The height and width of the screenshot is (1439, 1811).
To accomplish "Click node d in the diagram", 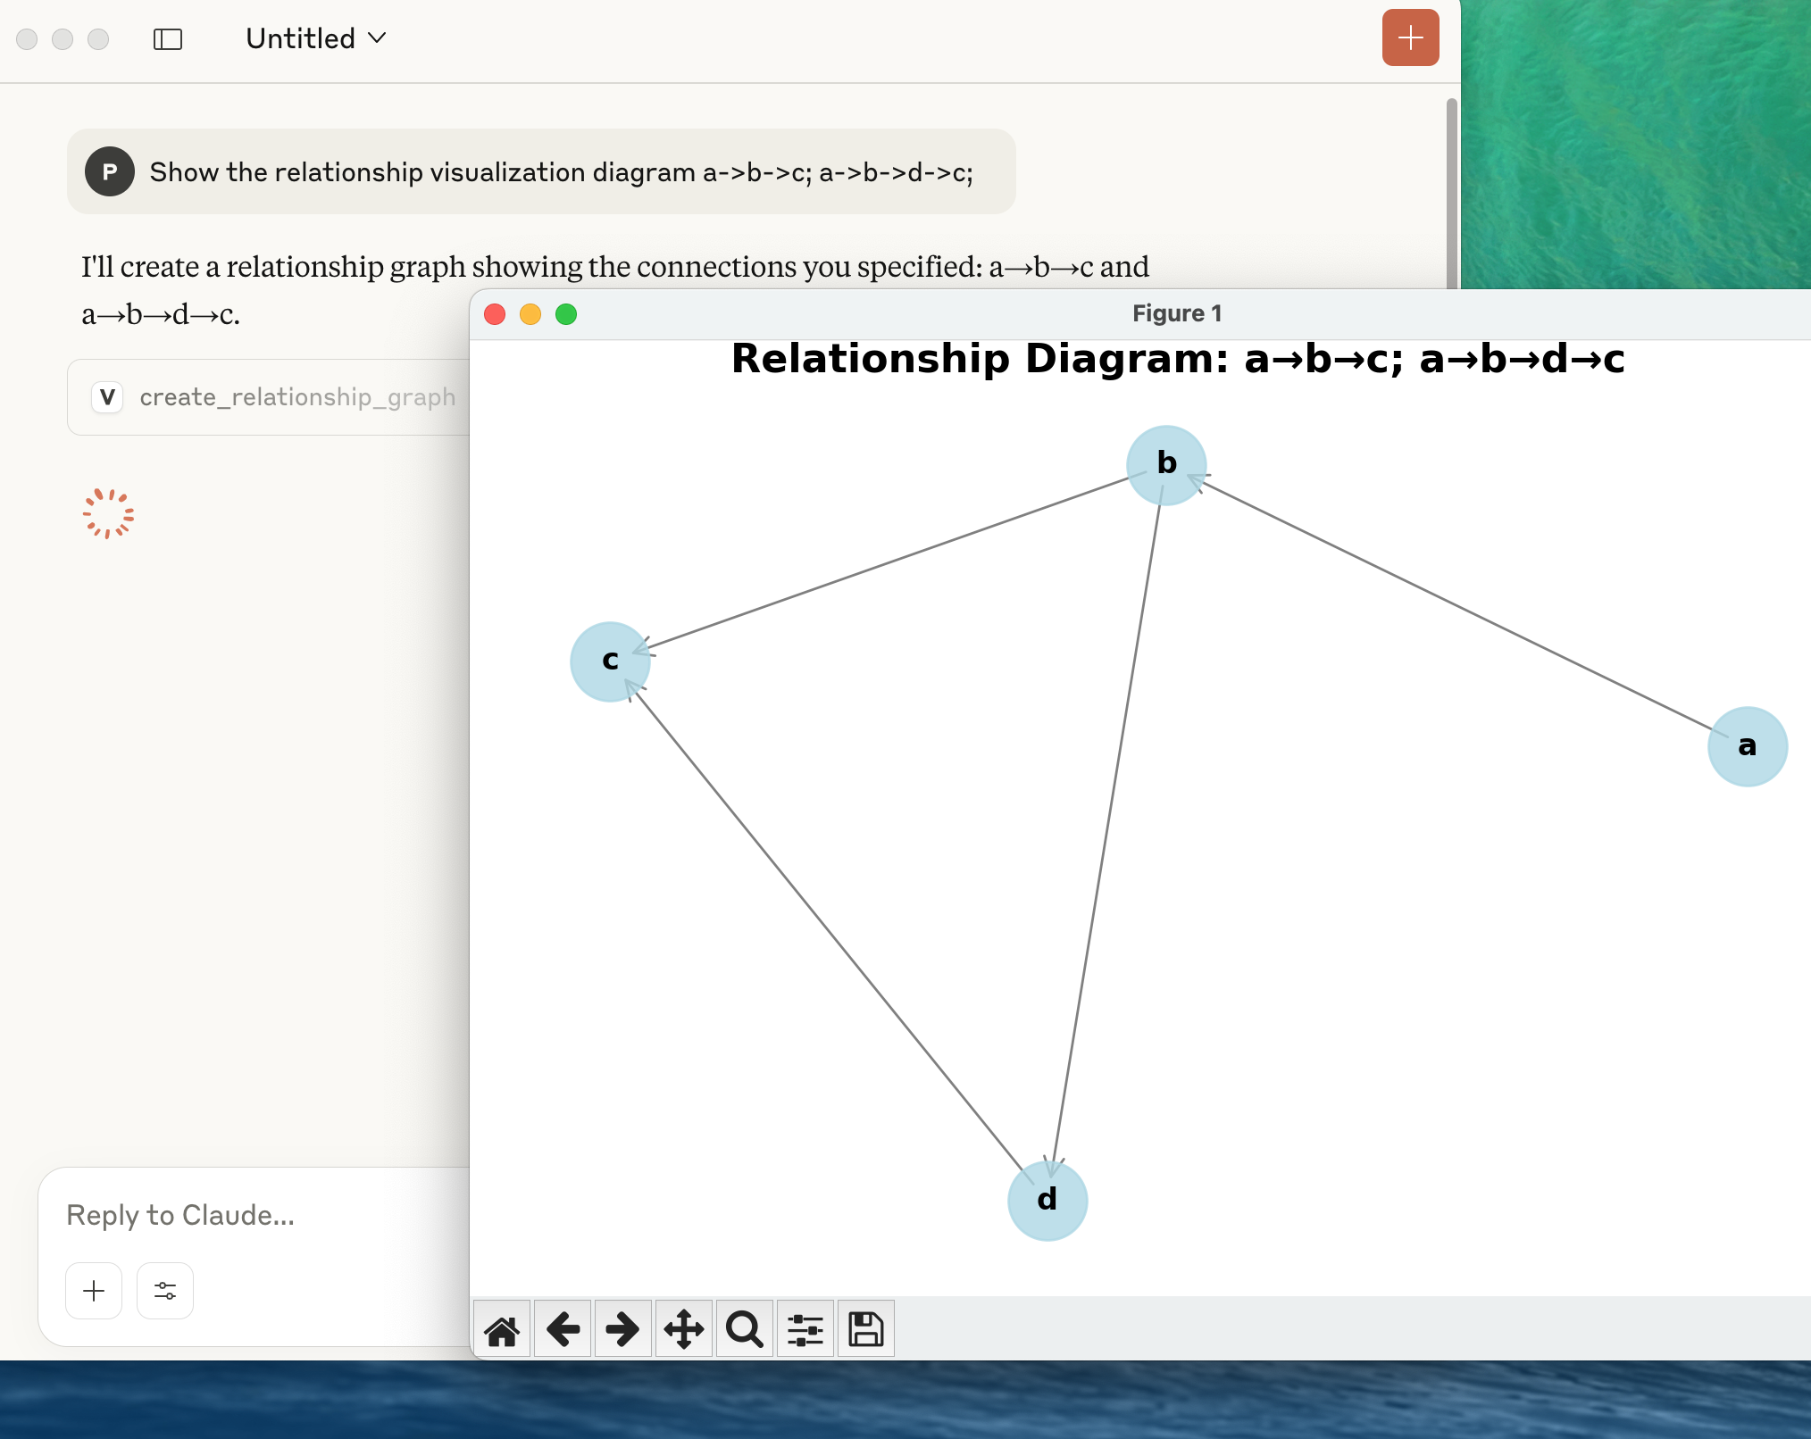I will click(x=1047, y=1201).
